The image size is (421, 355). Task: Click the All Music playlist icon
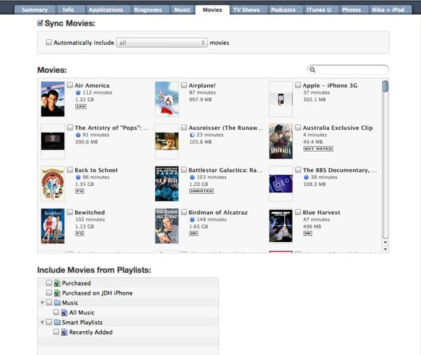tap(64, 313)
